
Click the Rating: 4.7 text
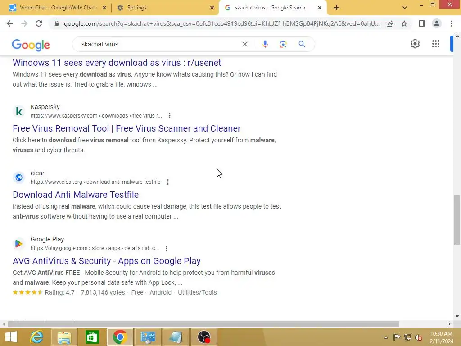[x=60, y=292]
